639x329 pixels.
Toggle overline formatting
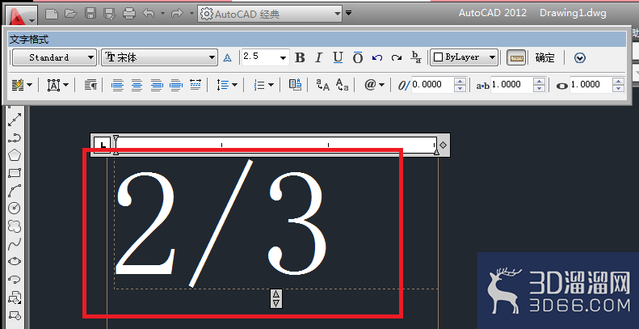[357, 57]
